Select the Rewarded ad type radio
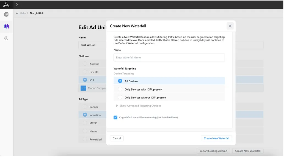The height and width of the screenshot is (157, 284). tap(85, 139)
